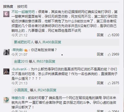Reply to -菜狗剩-'s comment
The image size is (124, 112).
coord(100,54)
